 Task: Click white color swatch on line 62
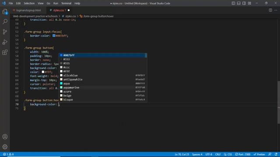coord(43,72)
